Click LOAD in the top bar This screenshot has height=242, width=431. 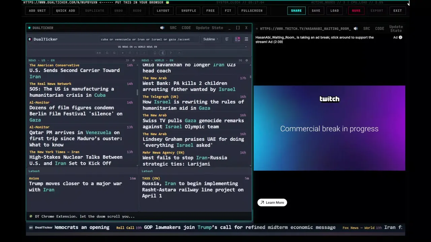(335, 10)
